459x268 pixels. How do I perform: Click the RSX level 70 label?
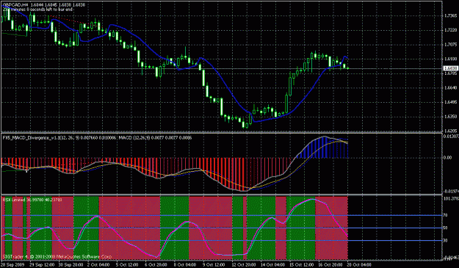445,215
